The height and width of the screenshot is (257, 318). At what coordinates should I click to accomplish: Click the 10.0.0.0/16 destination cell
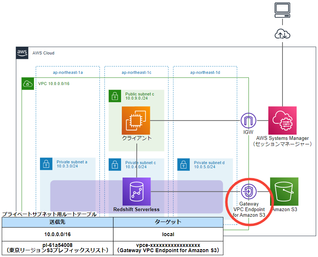(x=58, y=234)
